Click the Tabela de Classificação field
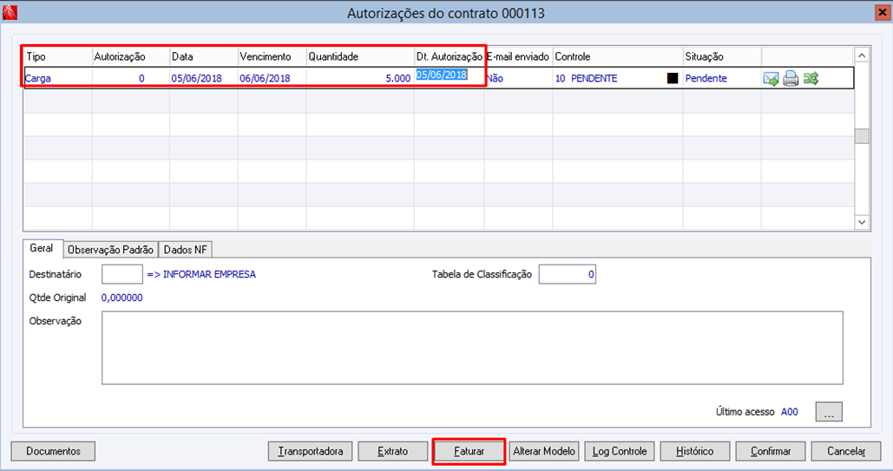Image resolution: width=893 pixels, height=471 pixels. click(x=568, y=274)
